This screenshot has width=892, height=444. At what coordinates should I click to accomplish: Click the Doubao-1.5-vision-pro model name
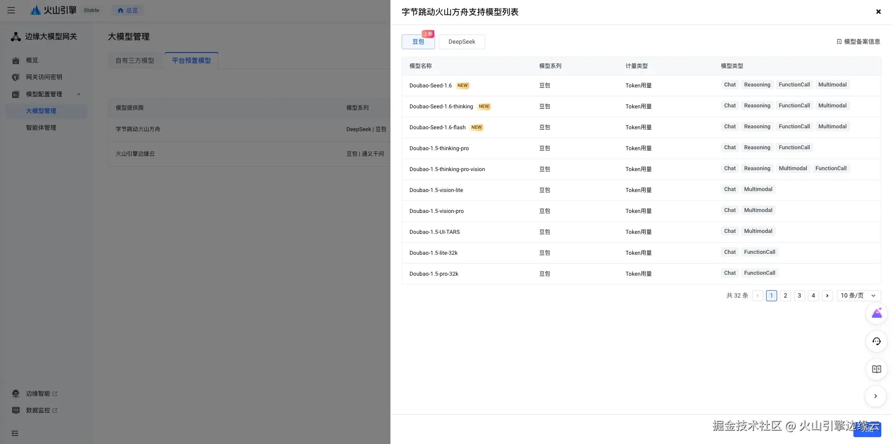(x=436, y=211)
